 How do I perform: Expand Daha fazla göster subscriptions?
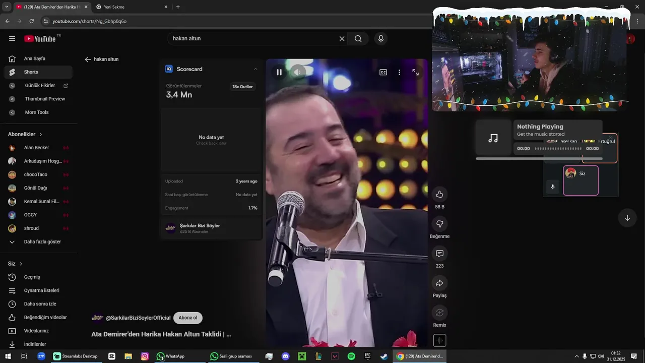38,242
